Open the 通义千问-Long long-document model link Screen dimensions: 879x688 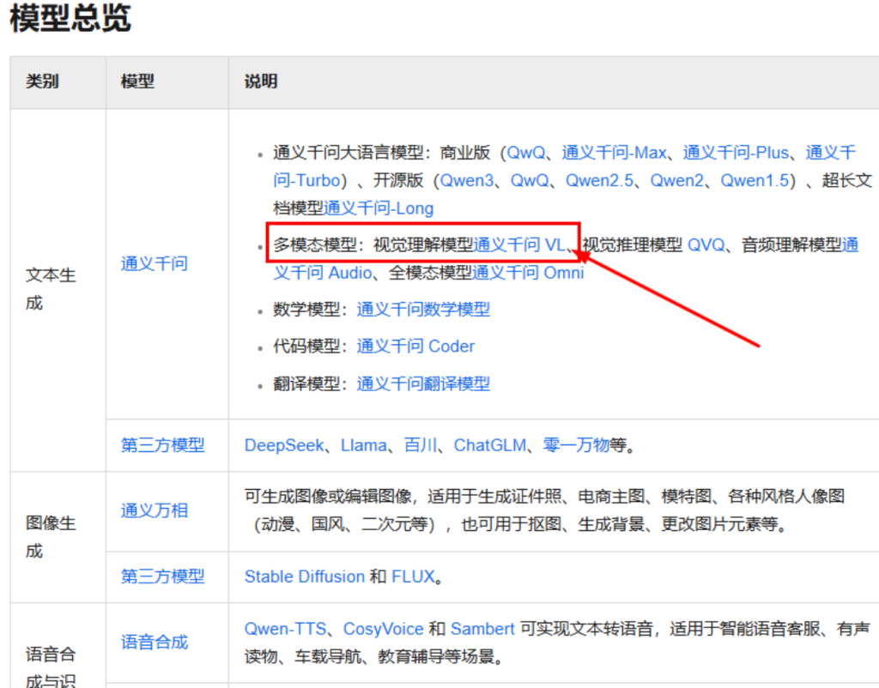[x=379, y=208]
